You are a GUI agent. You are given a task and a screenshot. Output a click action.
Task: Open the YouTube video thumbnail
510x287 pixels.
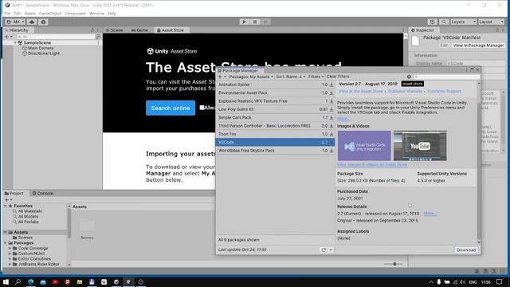tap(420, 146)
